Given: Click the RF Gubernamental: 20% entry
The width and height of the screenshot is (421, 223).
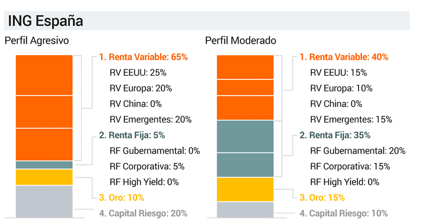Looking at the screenshot, I should point(358,150).
